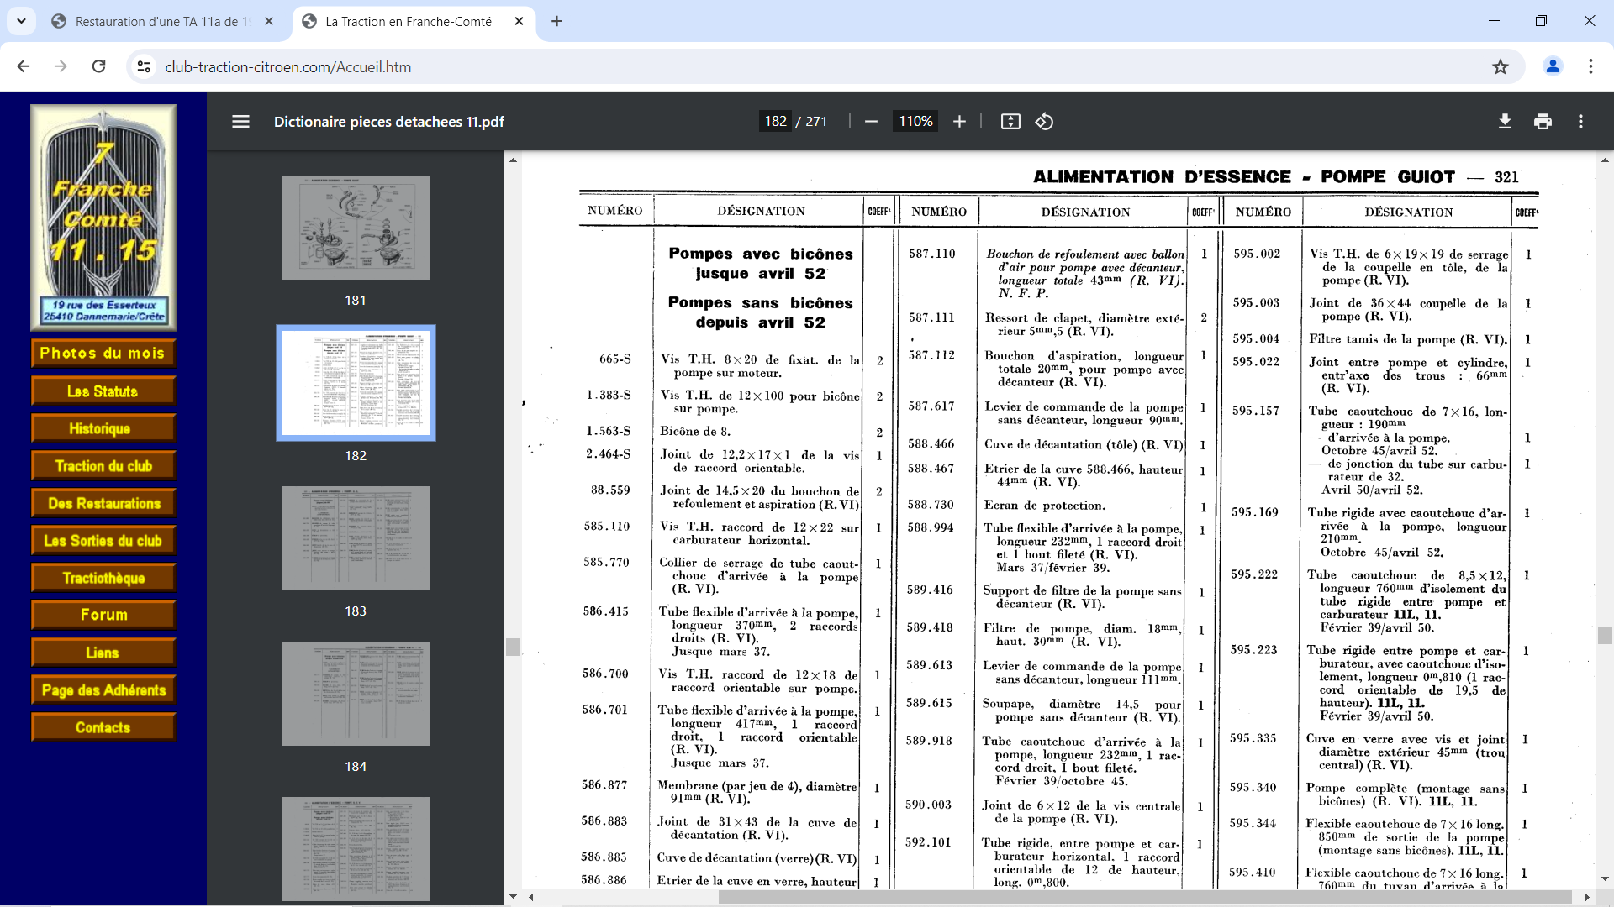Open the Photos du mois page
The width and height of the screenshot is (1614, 907).
tap(103, 354)
